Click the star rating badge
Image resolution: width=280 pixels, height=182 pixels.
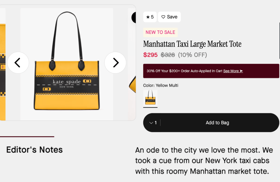[150, 17]
